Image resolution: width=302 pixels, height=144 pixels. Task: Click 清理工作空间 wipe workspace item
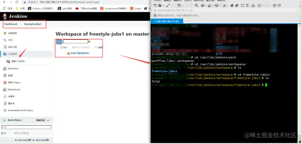point(16,61)
